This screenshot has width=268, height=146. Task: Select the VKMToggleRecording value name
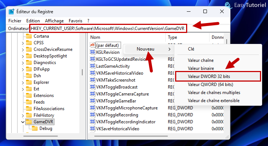(x=117, y=115)
